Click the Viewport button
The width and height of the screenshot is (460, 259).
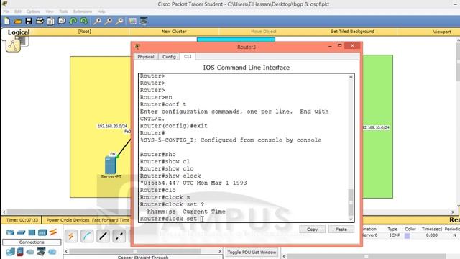[442, 32]
